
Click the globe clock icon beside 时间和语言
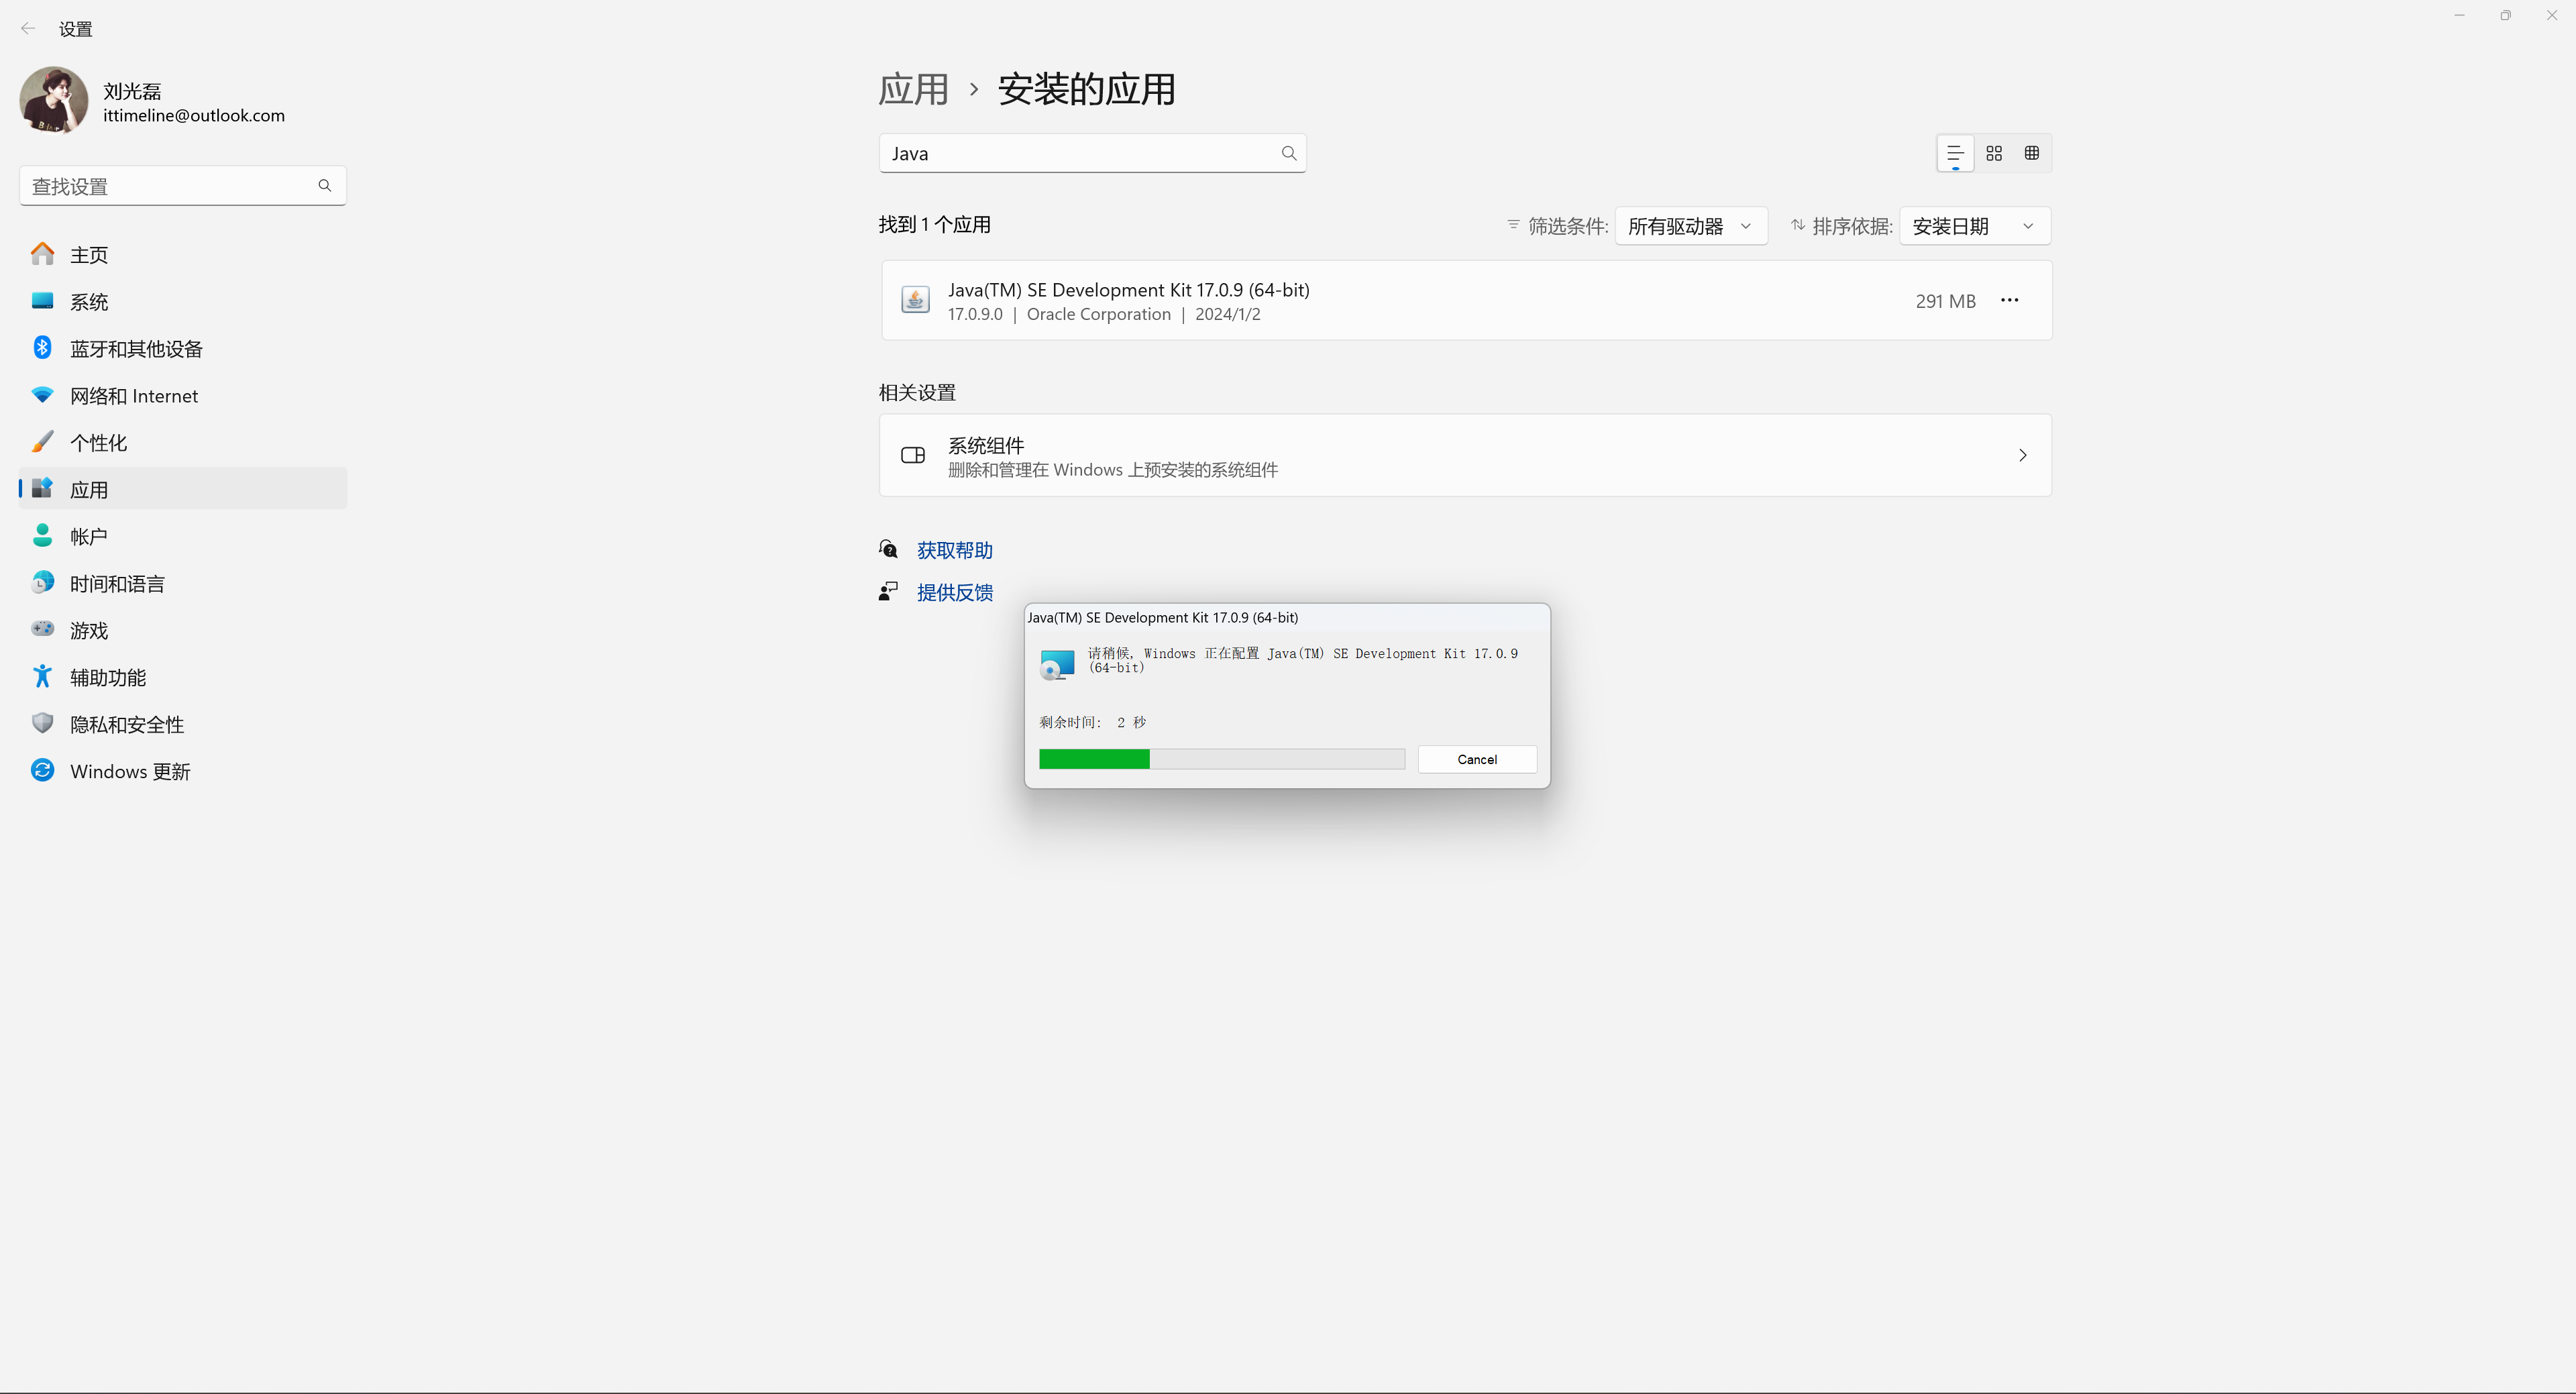click(42, 583)
